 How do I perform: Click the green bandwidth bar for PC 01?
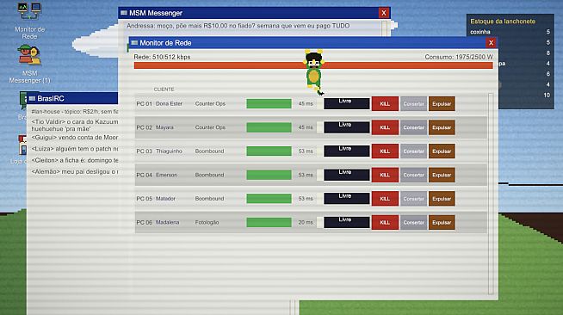click(269, 103)
